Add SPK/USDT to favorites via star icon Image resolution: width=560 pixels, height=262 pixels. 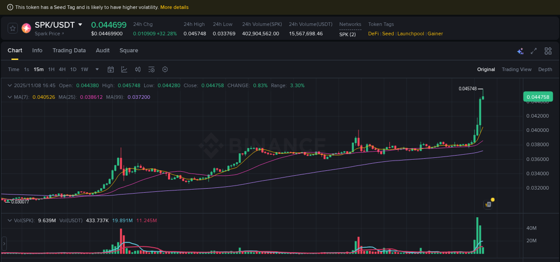click(x=13, y=28)
